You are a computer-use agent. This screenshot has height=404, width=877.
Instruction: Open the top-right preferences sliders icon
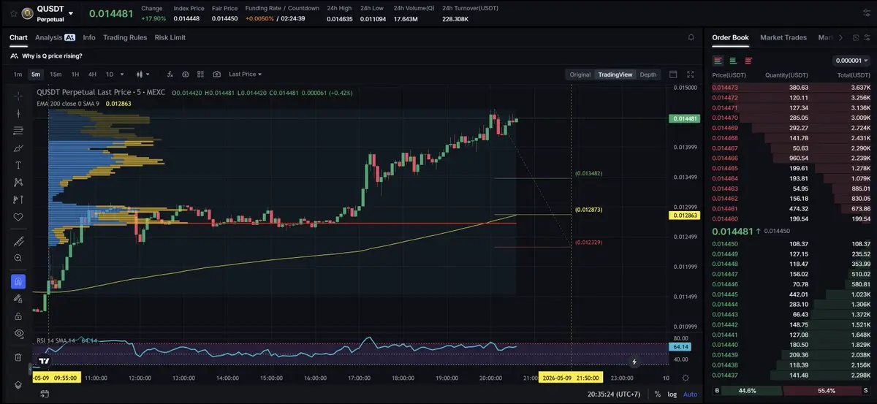[x=865, y=13]
